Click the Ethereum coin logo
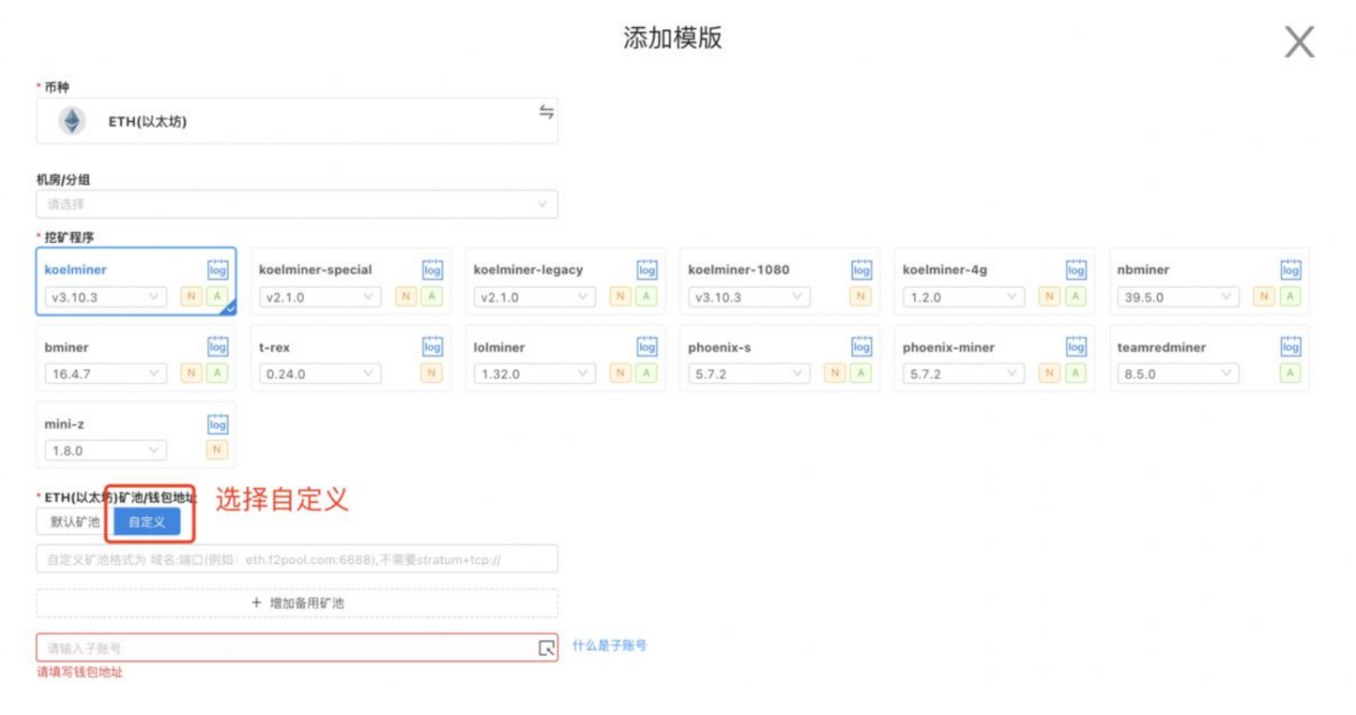 [71, 121]
